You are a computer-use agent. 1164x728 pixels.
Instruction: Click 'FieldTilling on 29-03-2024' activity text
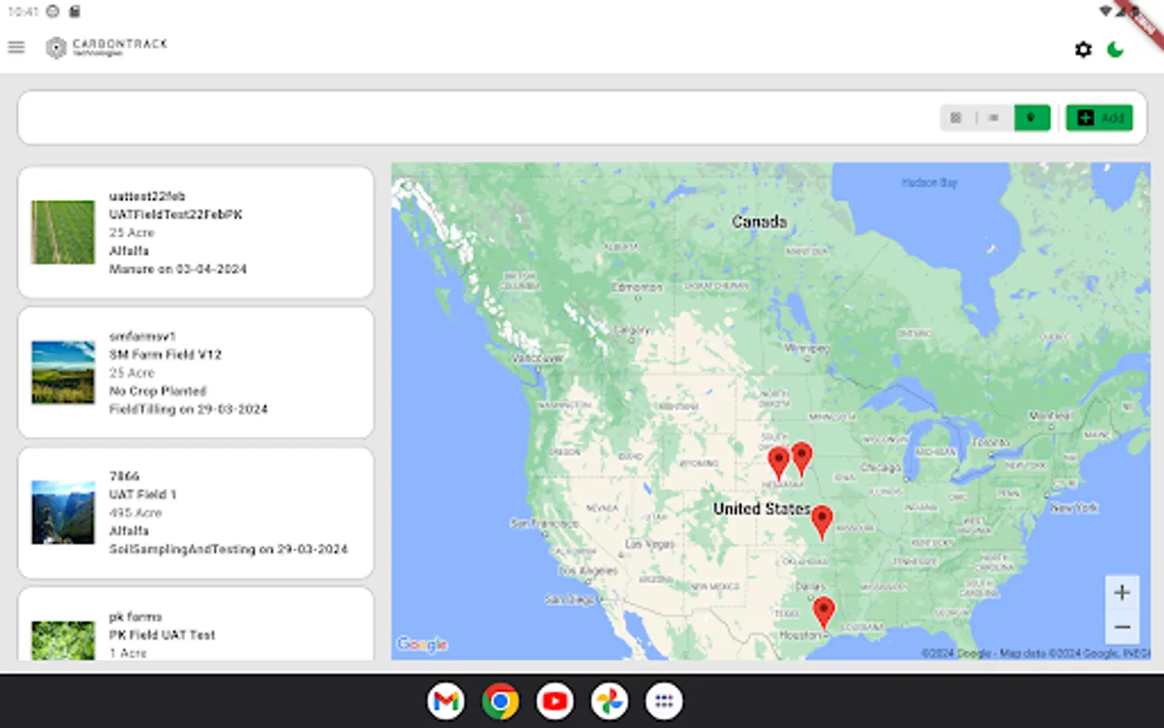(188, 409)
